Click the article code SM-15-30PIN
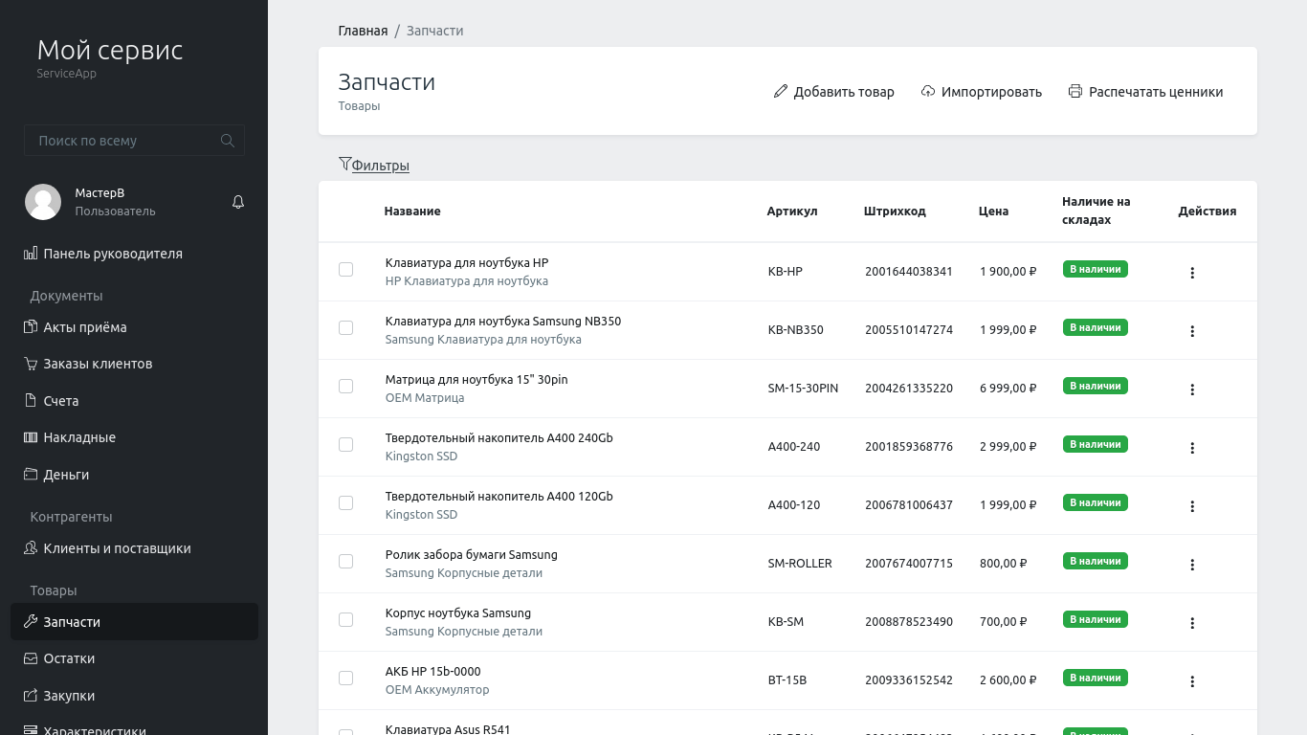This screenshot has height=735, width=1307. 803,389
